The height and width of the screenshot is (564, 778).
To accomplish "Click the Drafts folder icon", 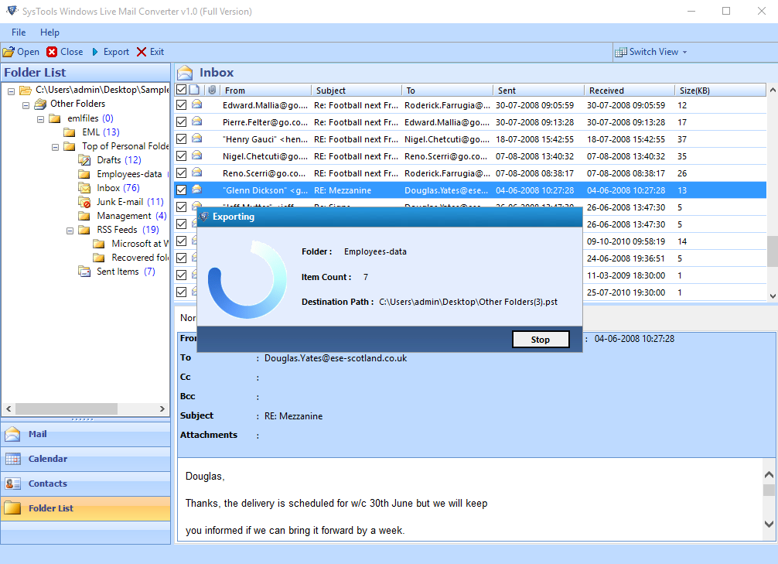I will tap(84, 160).
